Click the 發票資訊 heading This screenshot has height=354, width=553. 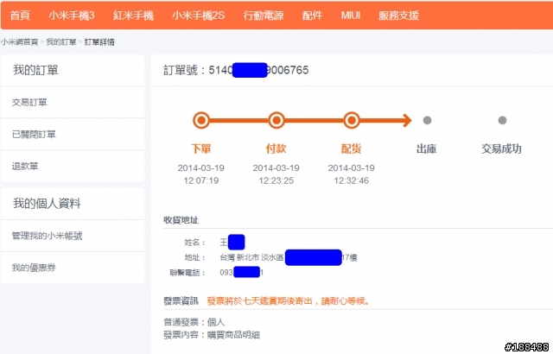(x=181, y=301)
